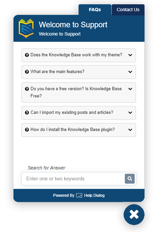Close the help dialog with X button
This screenshot has width=158, height=232.
[134, 215]
